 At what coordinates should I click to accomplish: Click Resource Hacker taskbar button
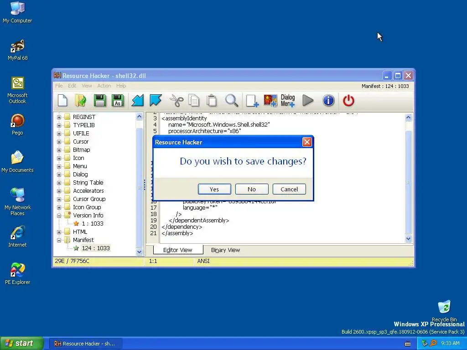pyautogui.click(x=85, y=344)
